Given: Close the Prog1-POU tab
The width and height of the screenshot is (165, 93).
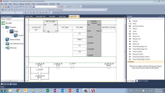Looking at the screenshot, I should click(78, 17).
